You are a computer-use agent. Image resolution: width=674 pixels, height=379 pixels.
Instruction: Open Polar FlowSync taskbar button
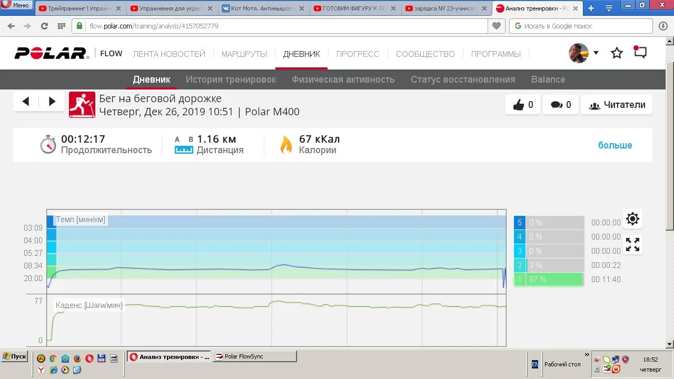[254, 356]
